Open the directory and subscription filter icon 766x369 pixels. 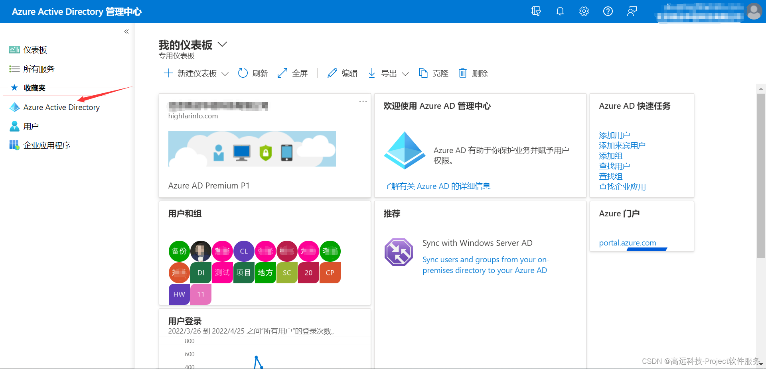point(536,11)
